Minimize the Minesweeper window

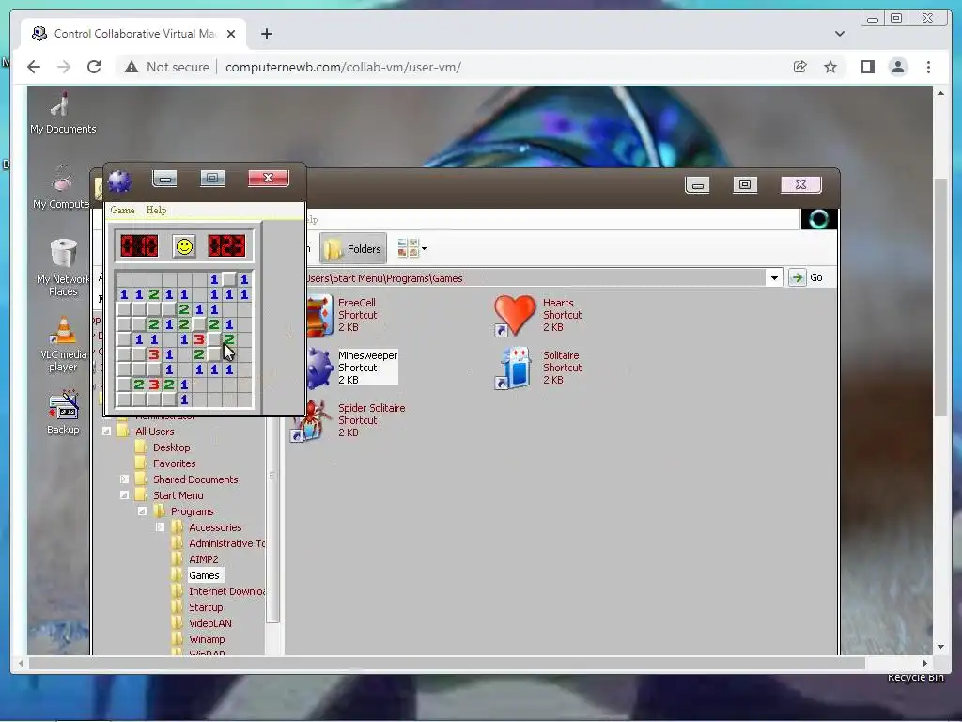click(x=164, y=179)
